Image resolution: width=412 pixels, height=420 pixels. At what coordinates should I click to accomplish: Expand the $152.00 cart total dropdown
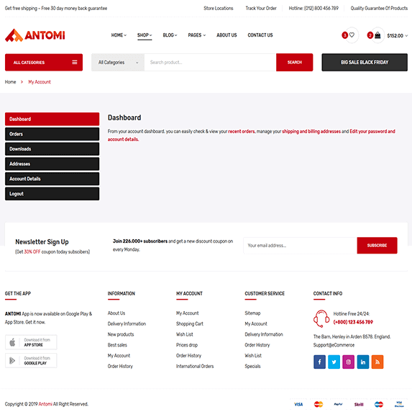click(398, 35)
